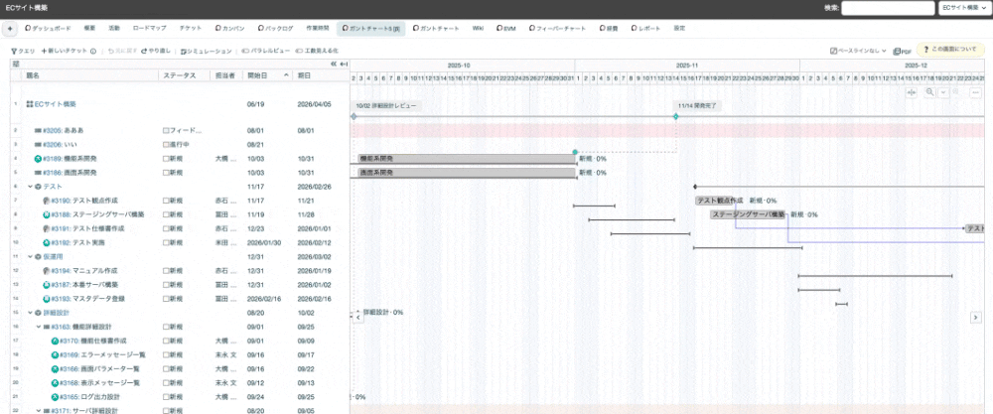Open シミュレーション from the toolbar
The height and width of the screenshot is (414, 993).
[184, 50]
